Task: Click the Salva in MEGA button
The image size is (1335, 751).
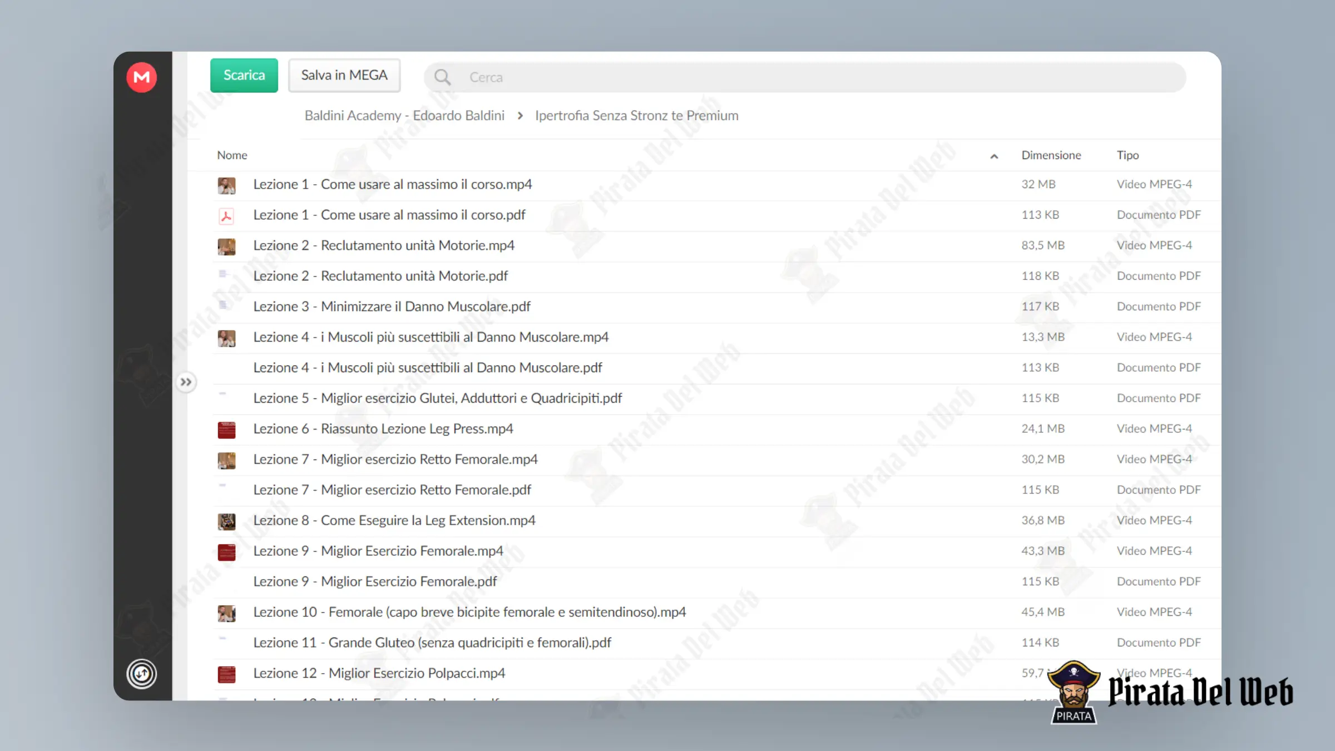Action: [344, 75]
